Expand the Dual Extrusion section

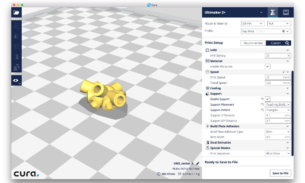click(x=288, y=143)
